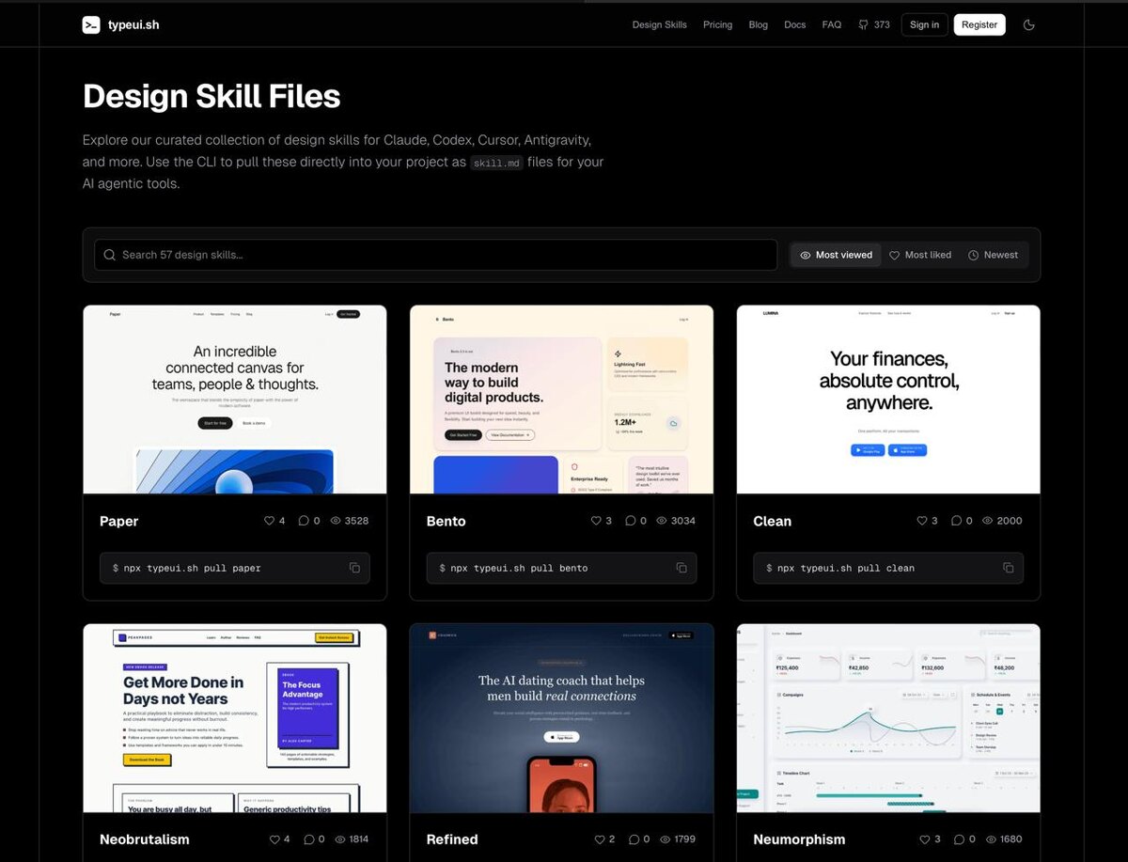This screenshot has height=862, width=1128.
Task: Open the Refined skill title
Action: coord(452,839)
